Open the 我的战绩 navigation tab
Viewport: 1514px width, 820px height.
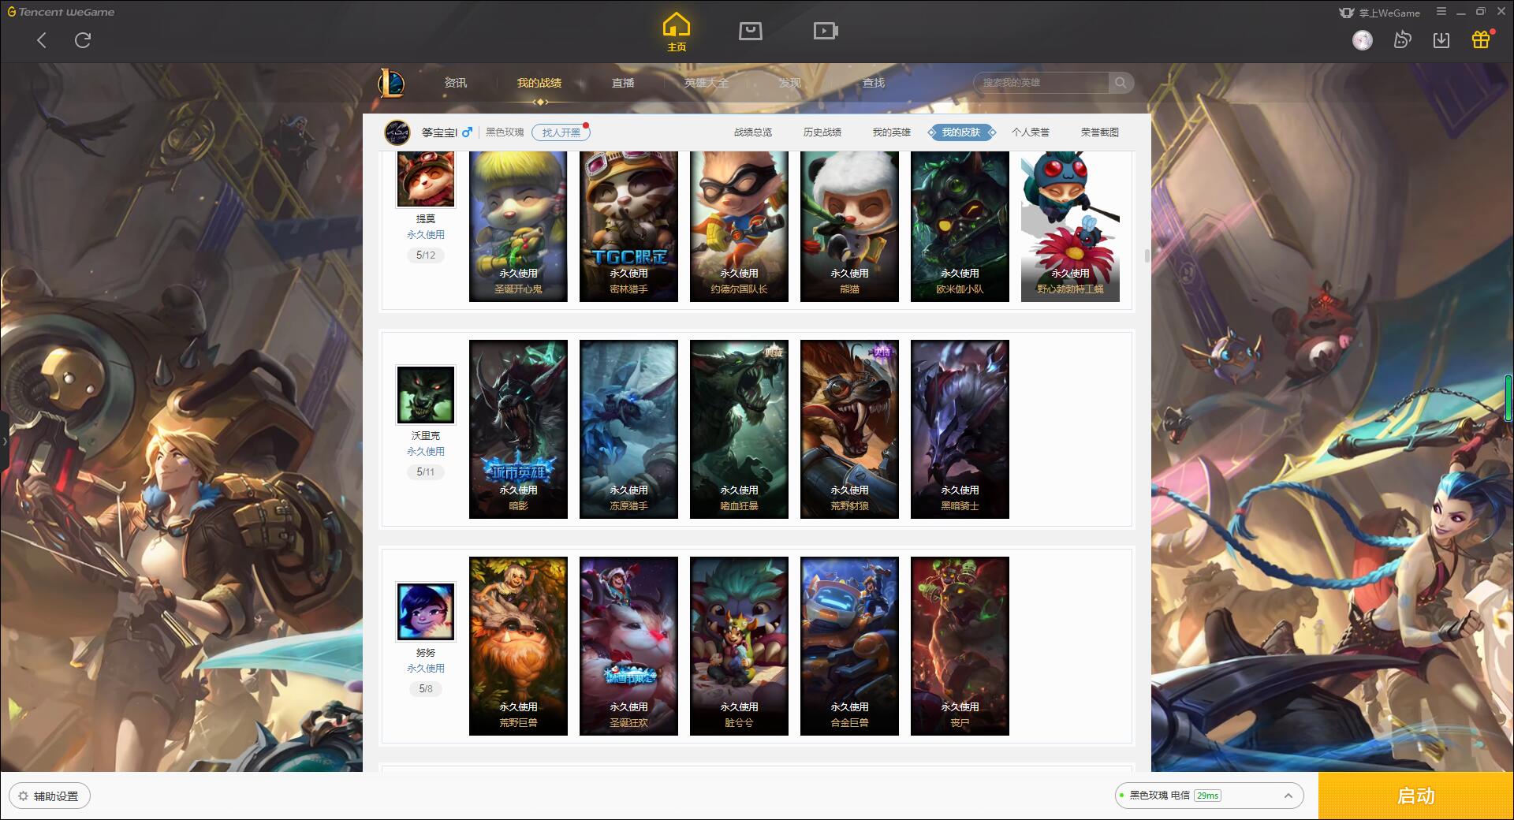539,83
